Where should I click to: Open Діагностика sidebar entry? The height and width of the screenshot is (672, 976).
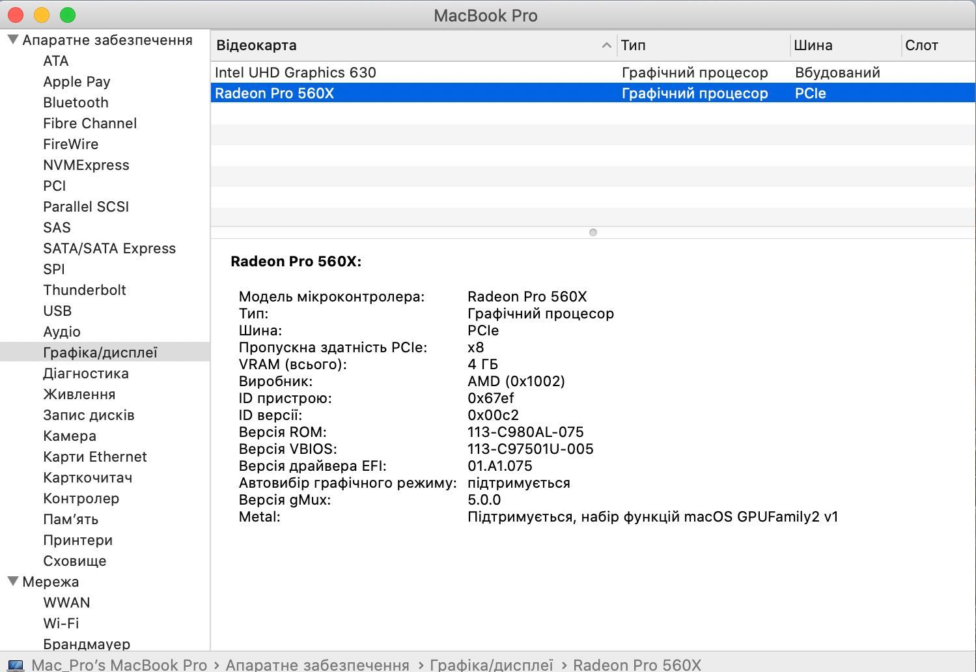click(x=86, y=373)
